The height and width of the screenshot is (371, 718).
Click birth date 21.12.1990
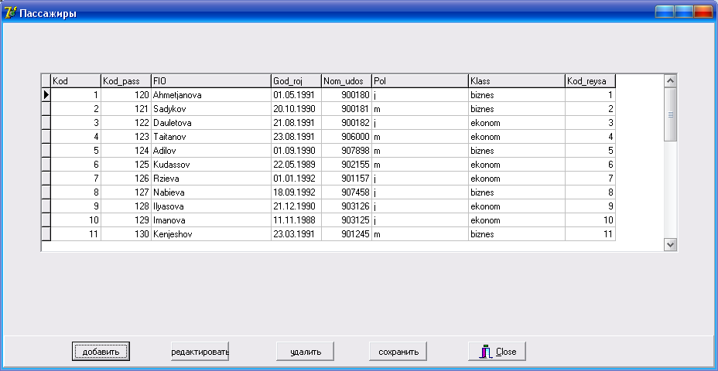296,206
